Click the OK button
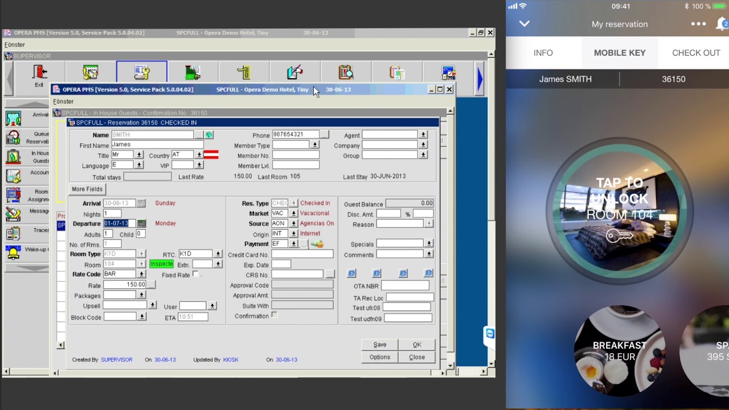This screenshot has height=410, width=729. pyautogui.click(x=417, y=345)
